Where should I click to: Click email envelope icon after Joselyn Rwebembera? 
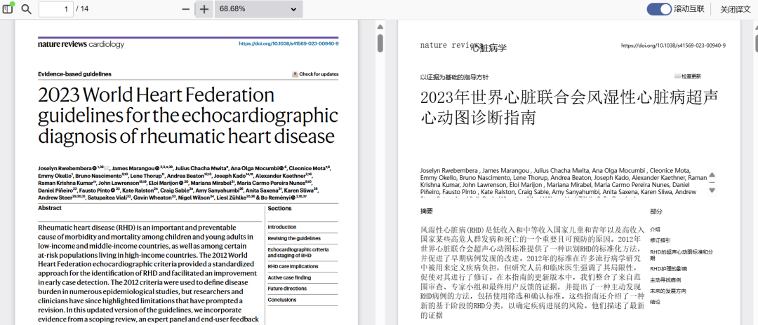(x=107, y=168)
